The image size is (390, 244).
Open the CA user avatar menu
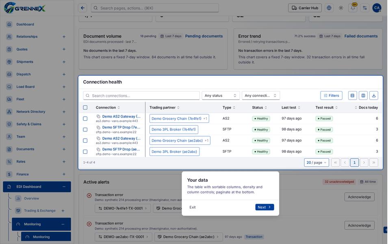tap(377, 8)
